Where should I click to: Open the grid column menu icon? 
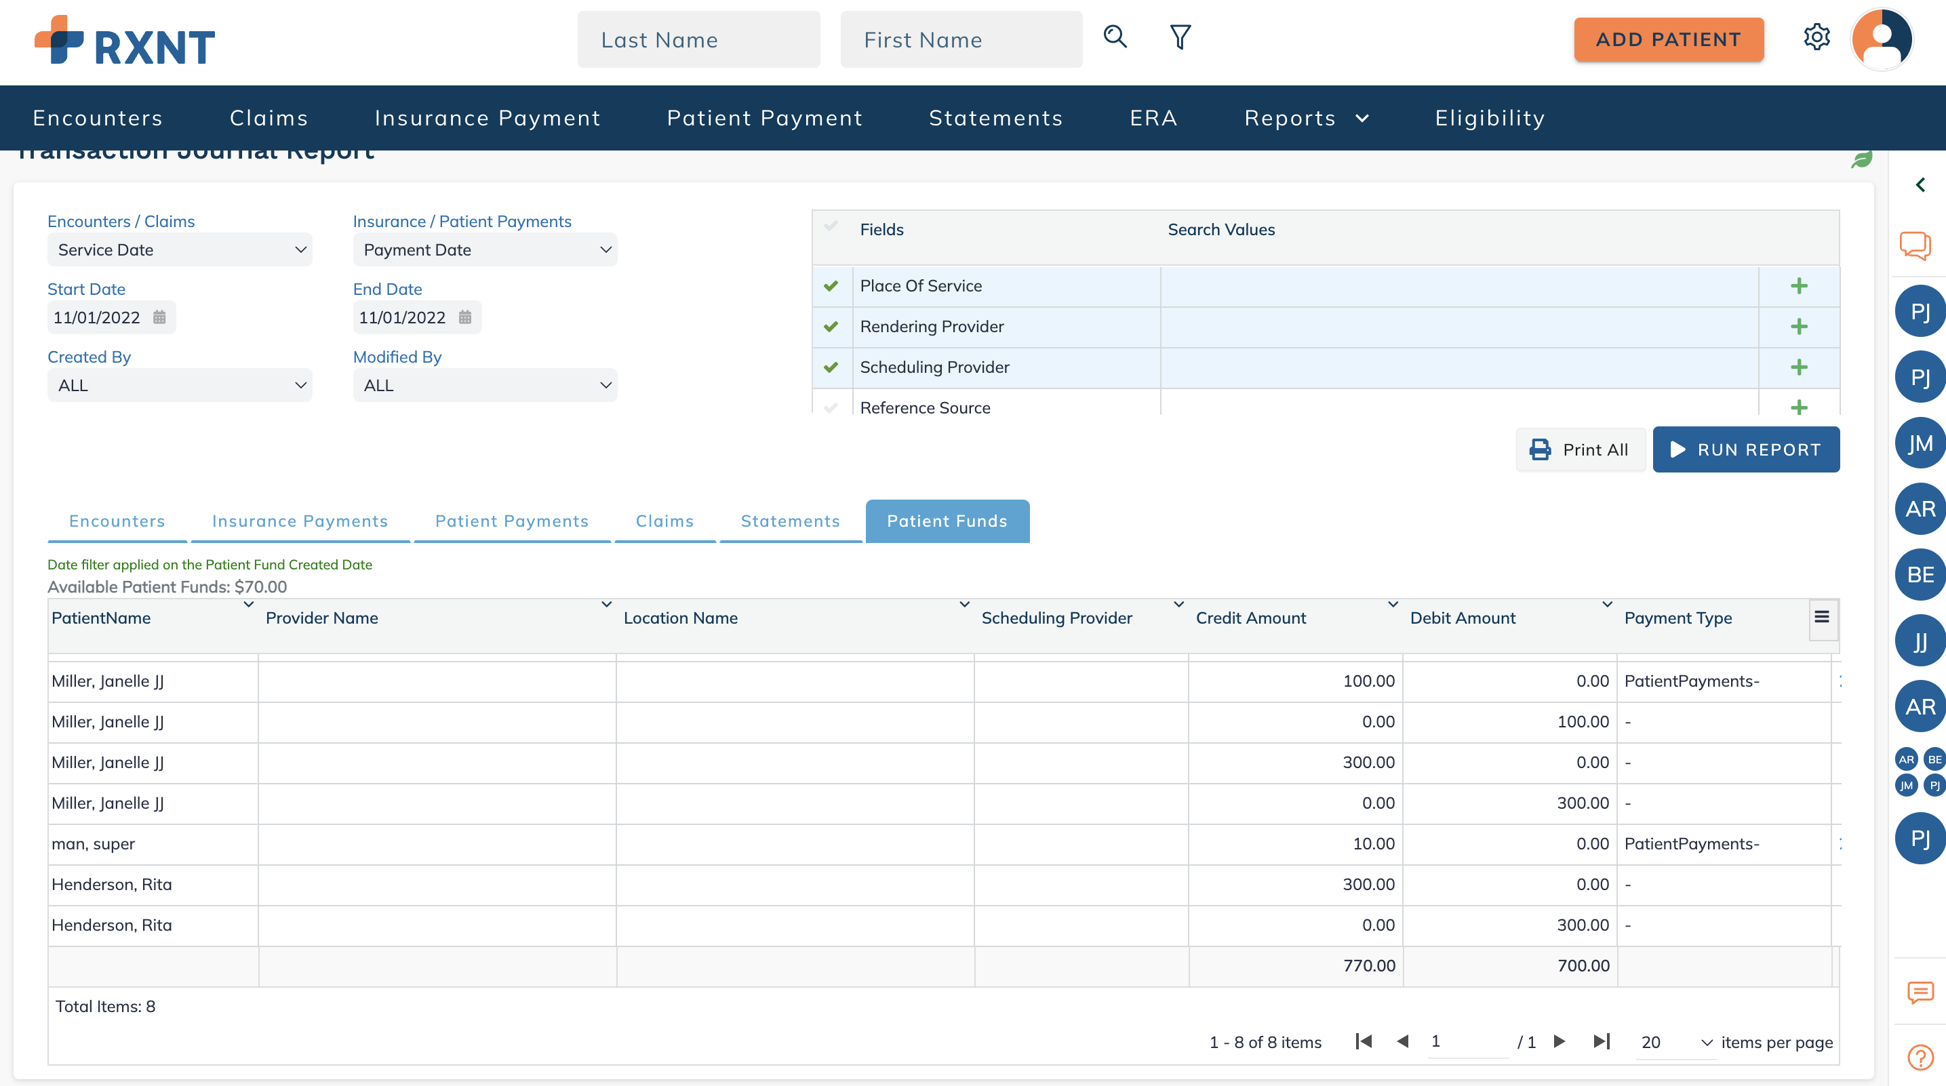(x=1821, y=617)
